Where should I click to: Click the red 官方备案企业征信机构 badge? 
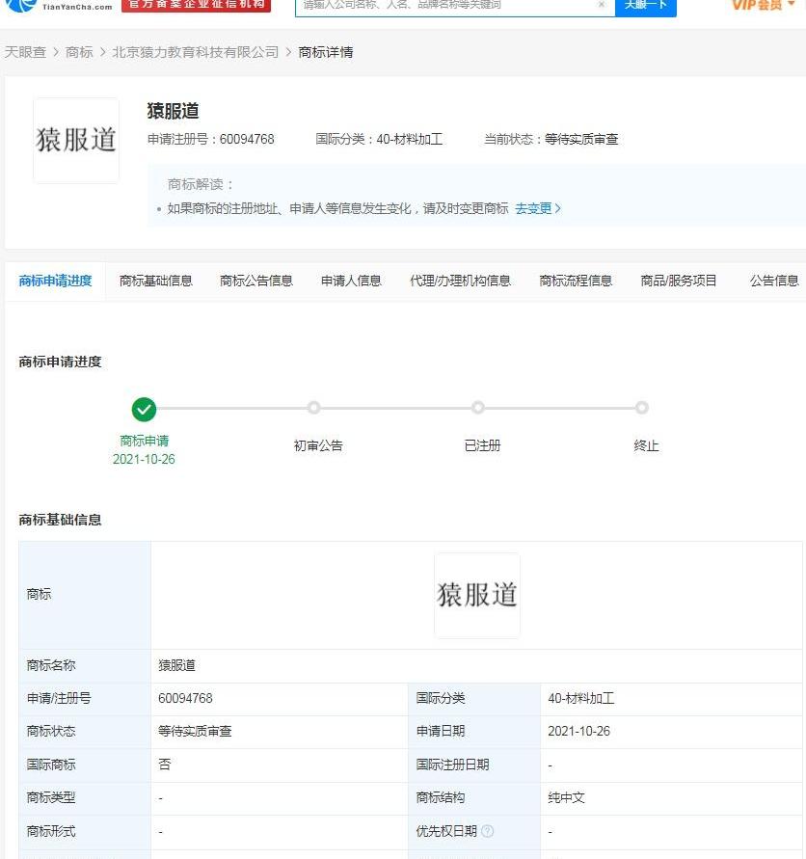click(x=196, y=5)
